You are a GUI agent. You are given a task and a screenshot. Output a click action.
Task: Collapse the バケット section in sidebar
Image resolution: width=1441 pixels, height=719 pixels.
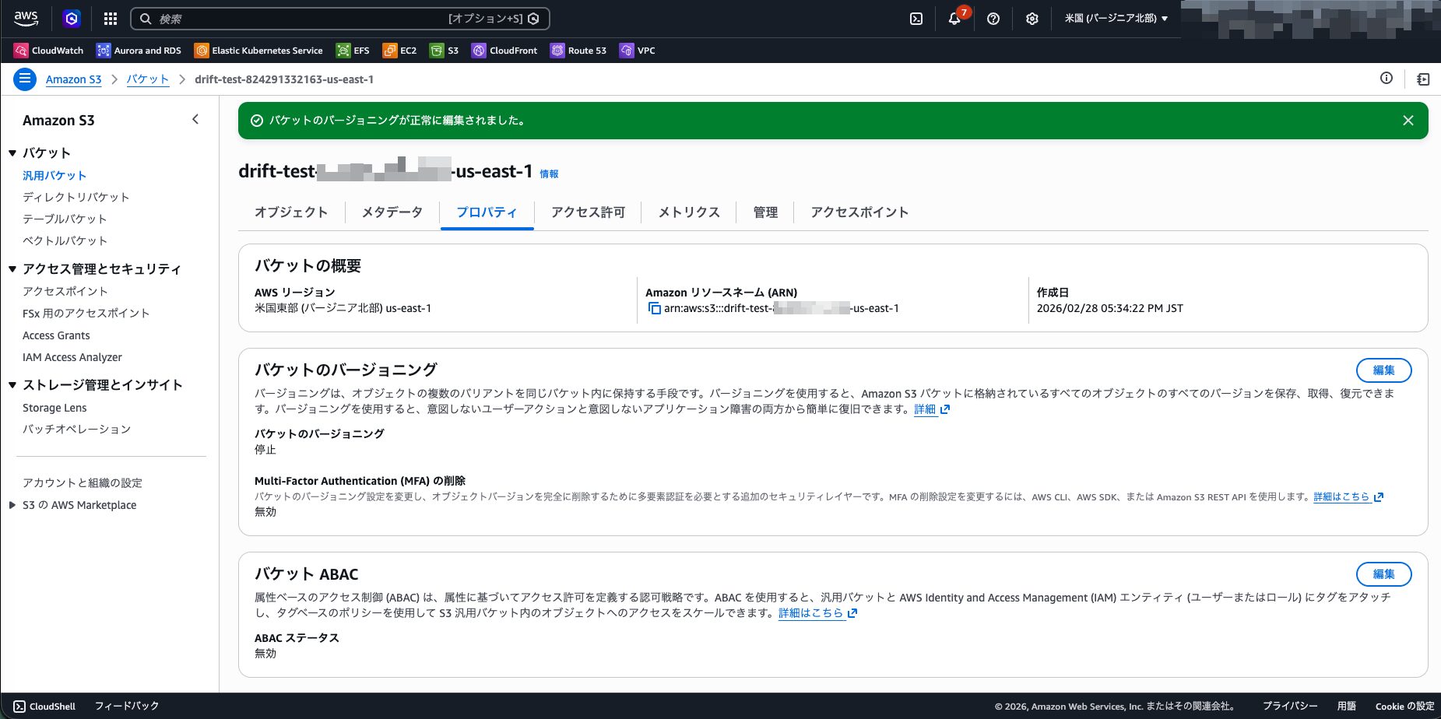click(12, 153)
